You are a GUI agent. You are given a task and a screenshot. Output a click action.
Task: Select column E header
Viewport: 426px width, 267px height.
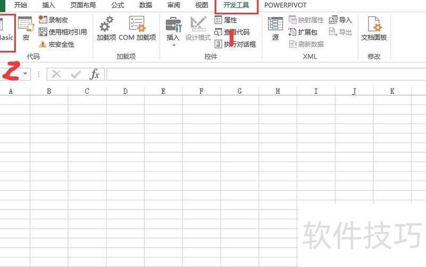(x=163, y=91)
